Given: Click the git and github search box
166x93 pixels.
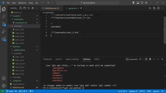Looking at the screenshot, I should [87, 3].
